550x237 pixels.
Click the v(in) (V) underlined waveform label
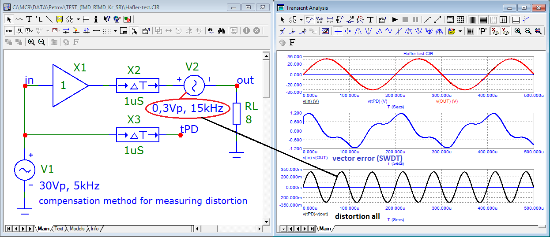[311, 101]
